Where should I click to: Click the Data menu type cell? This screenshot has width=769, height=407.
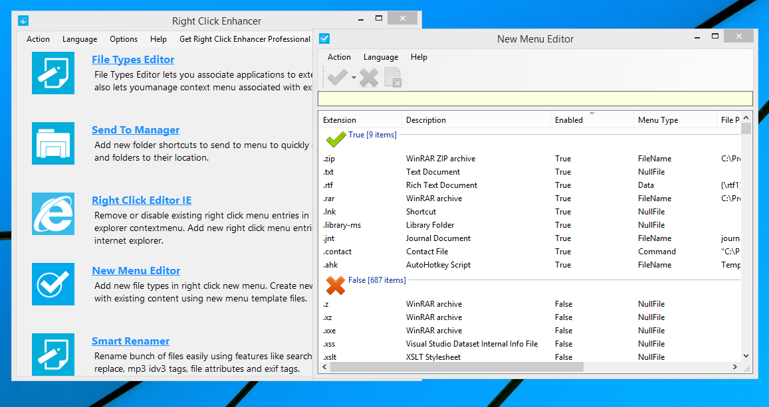tap(646, 185)
